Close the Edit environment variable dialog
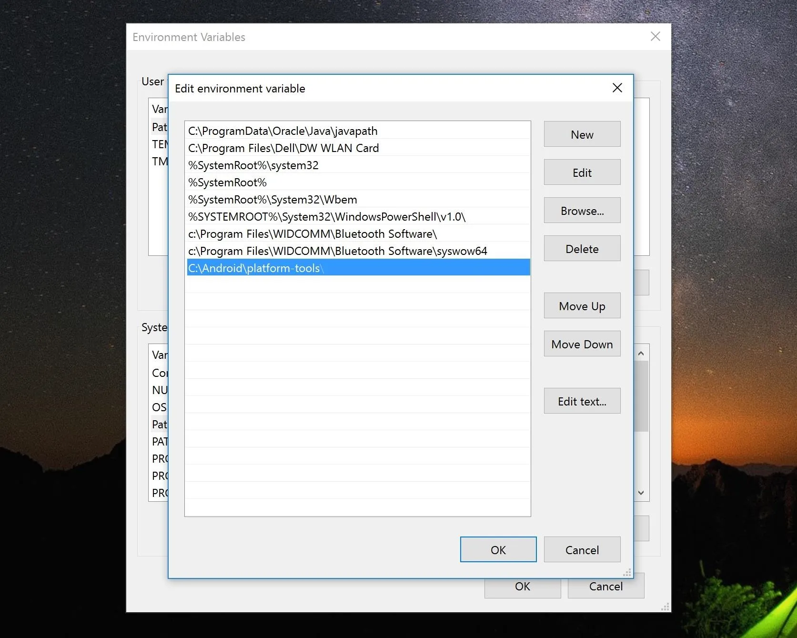Image resolution: width=797 pixels, height=638 pixels. [617, 88]
